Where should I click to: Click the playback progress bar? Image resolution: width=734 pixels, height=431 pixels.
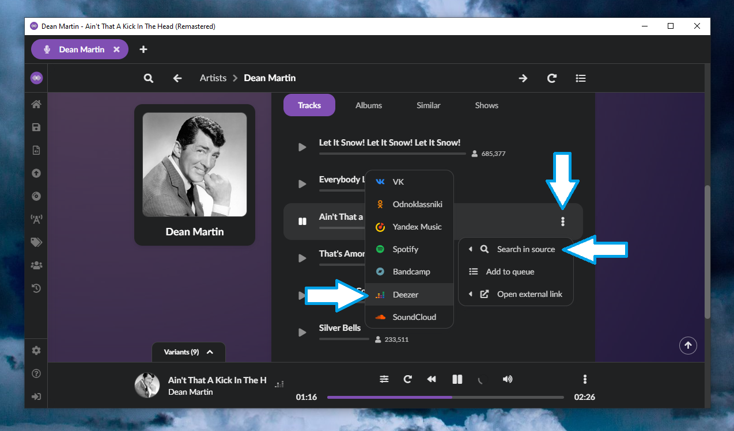(x=445, y=397)
